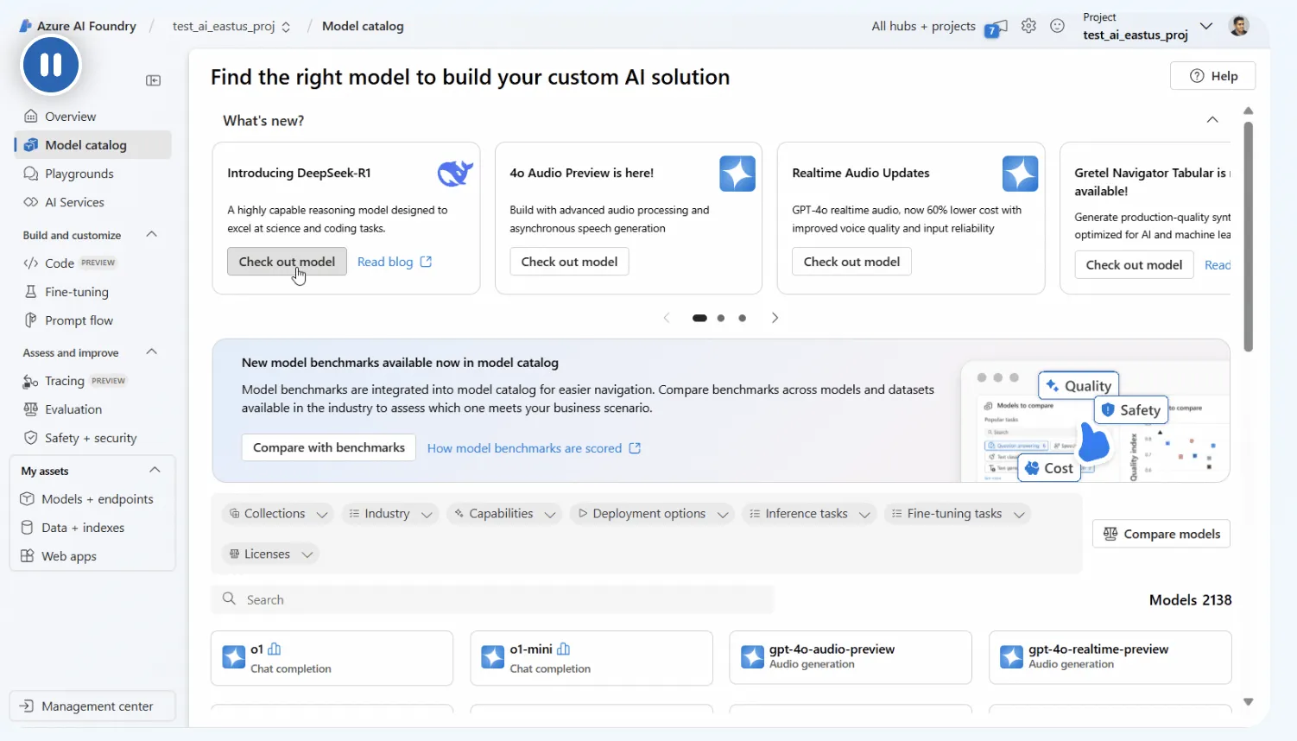1297x741 pixels.
Task: Click the DeepSeek whale logo icon
Action: coord(455,174)
